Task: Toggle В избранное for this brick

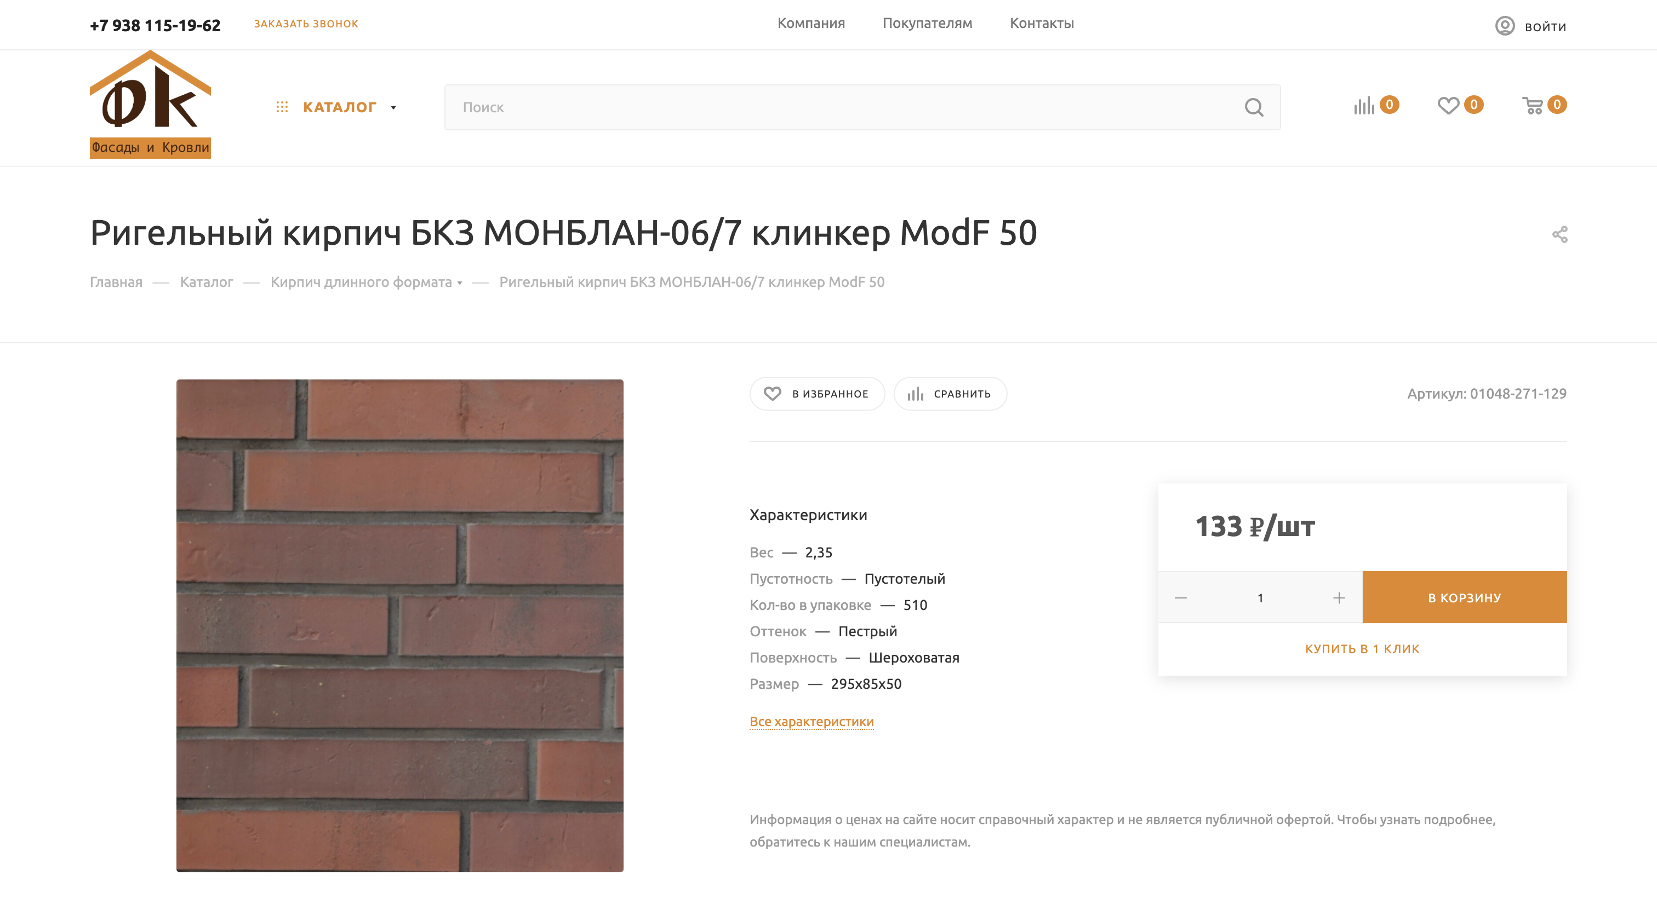Action: coord(816,393)
